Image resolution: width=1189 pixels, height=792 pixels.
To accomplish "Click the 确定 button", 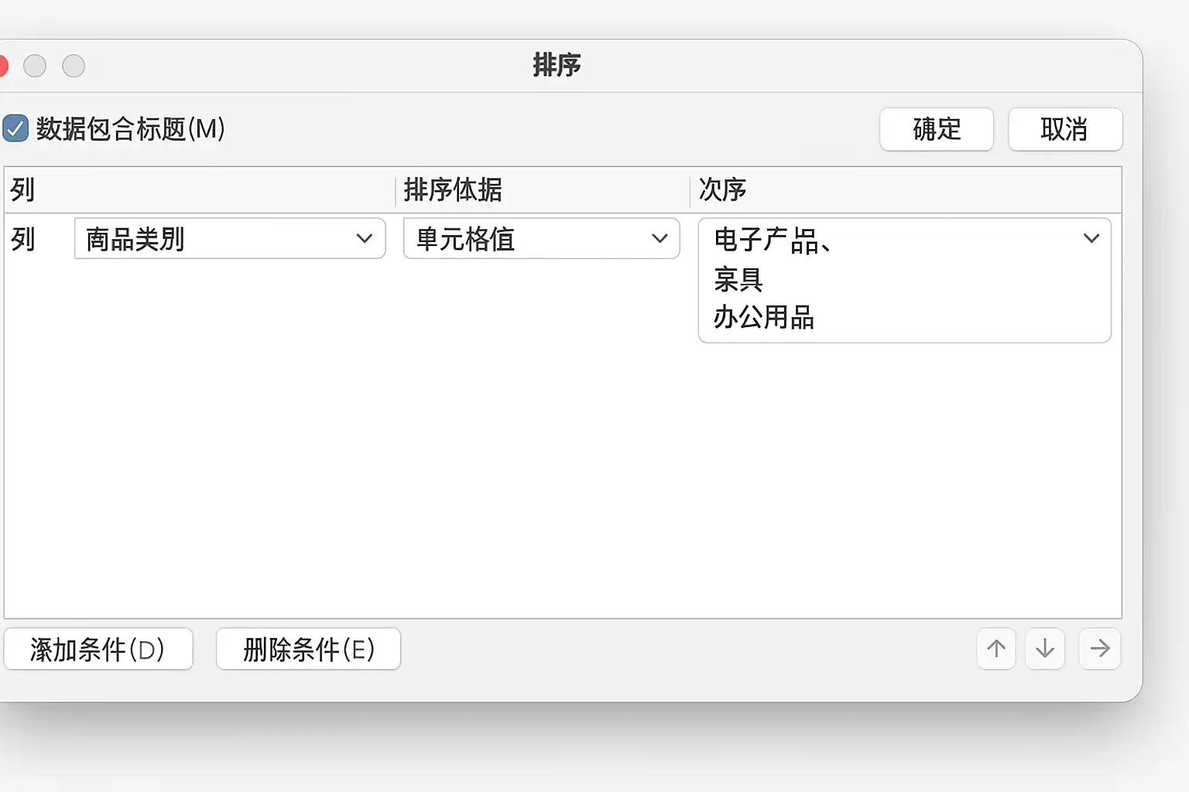I will pyautogui.click(x=936, y=129).
